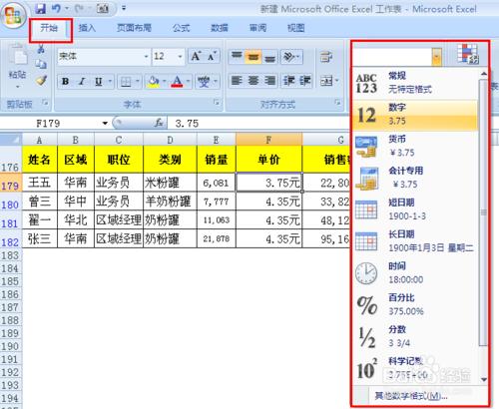Select 货币 currency number format
The image size is (499, 409).
[x=416, y=147]
